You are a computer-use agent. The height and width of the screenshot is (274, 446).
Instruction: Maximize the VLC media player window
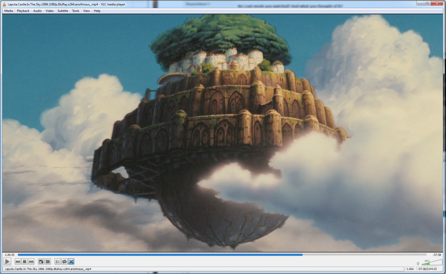427,3
